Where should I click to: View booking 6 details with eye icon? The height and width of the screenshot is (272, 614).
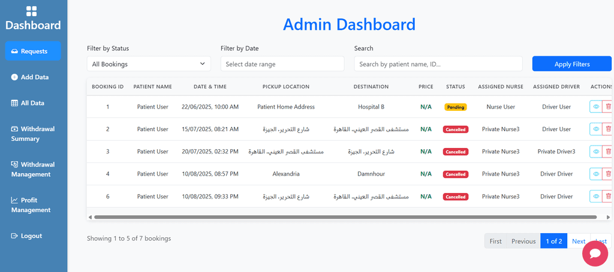coord(596,197)
